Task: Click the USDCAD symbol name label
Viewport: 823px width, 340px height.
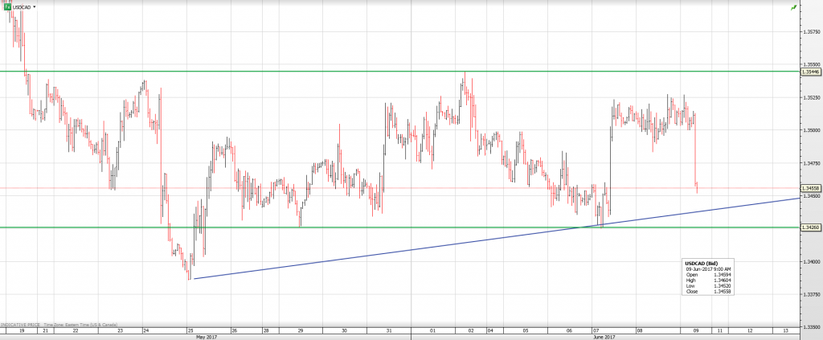Action: [x=22, y=6]
